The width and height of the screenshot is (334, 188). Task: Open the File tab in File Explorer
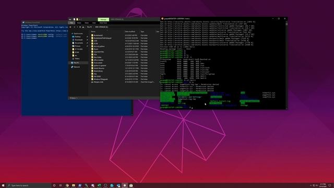71,23
